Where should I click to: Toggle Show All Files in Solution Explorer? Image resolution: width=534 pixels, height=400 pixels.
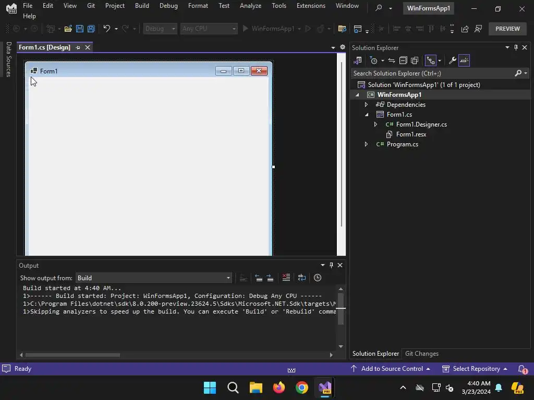coord(415,60)
